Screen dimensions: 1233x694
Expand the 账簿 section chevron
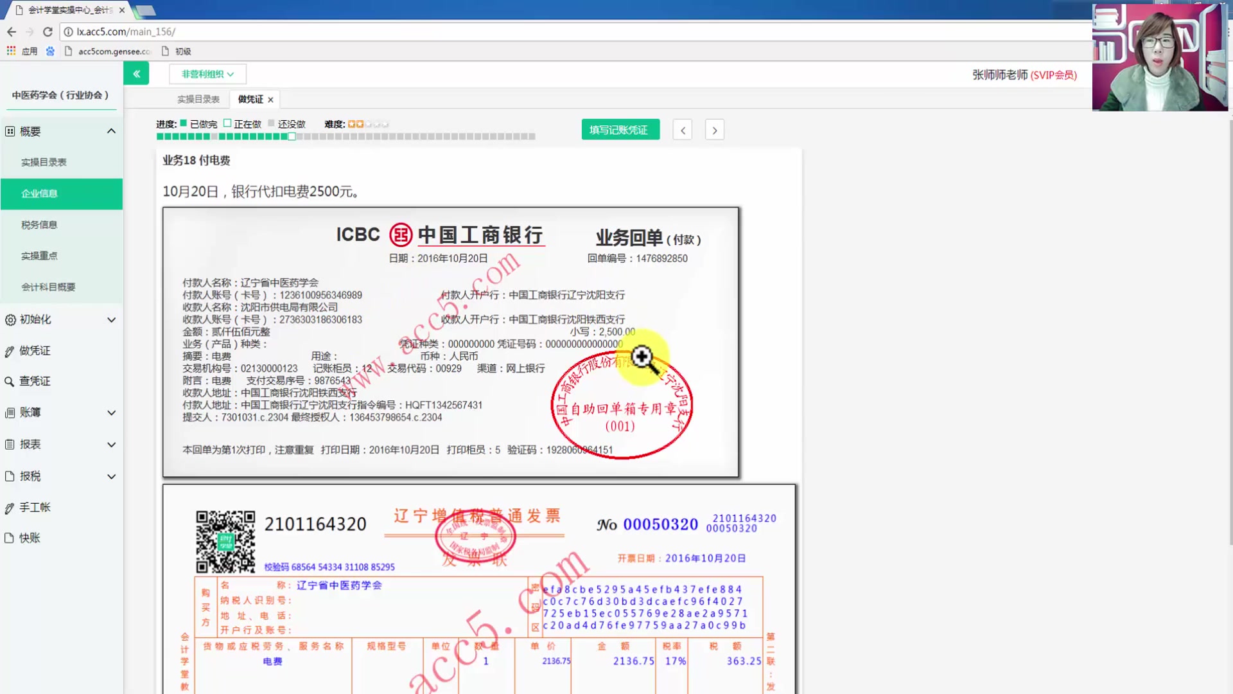click(111, 413)
